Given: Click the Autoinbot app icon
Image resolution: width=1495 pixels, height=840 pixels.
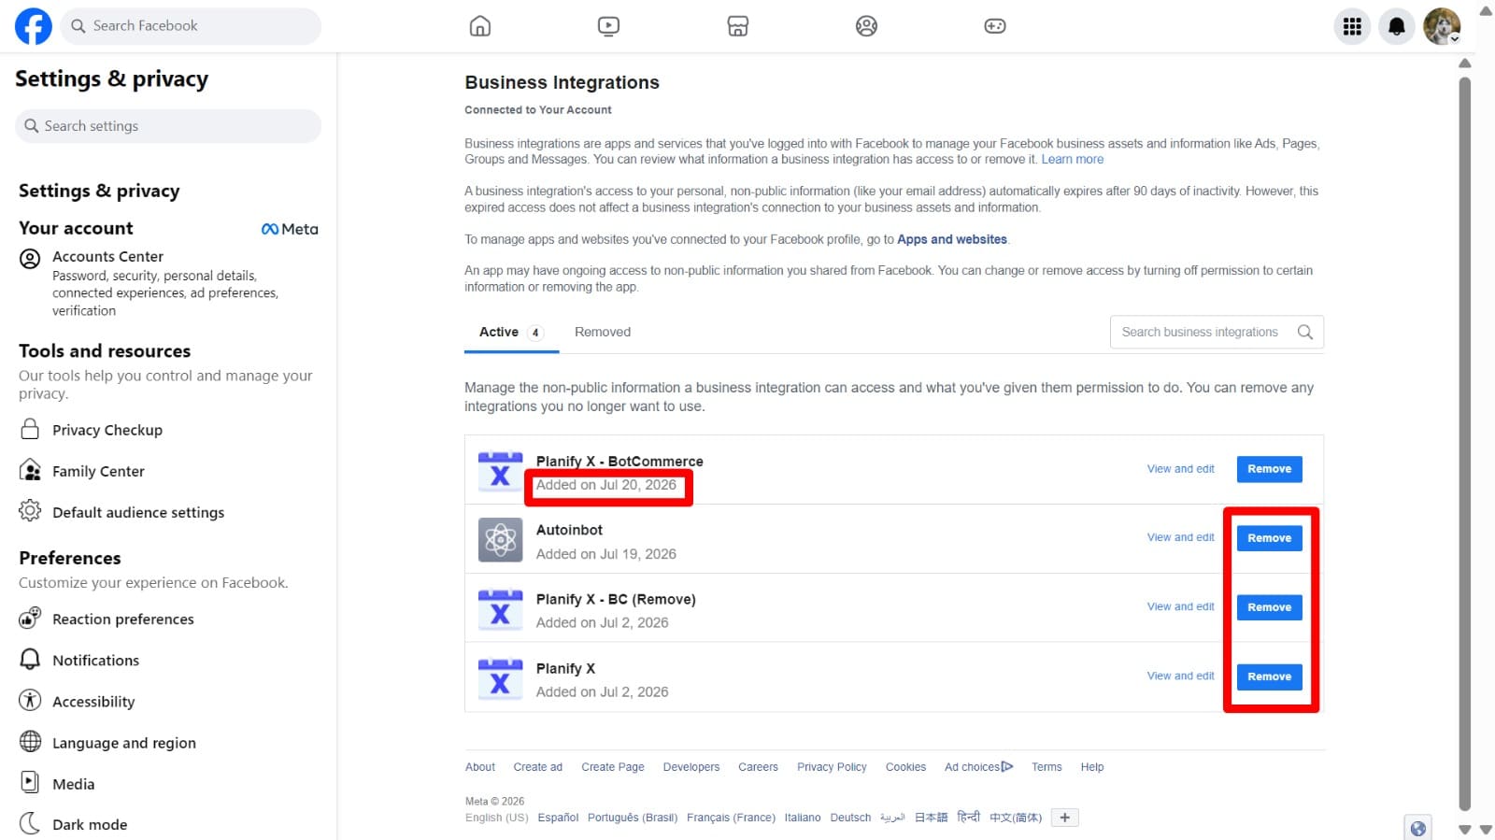Looking at the screenshot, I should (500, 540).
